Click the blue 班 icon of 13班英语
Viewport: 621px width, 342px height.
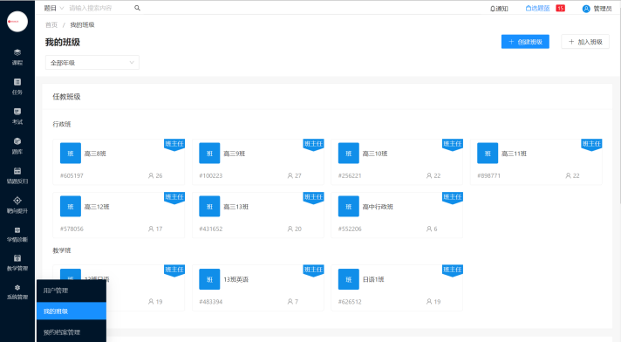(209, 279)
